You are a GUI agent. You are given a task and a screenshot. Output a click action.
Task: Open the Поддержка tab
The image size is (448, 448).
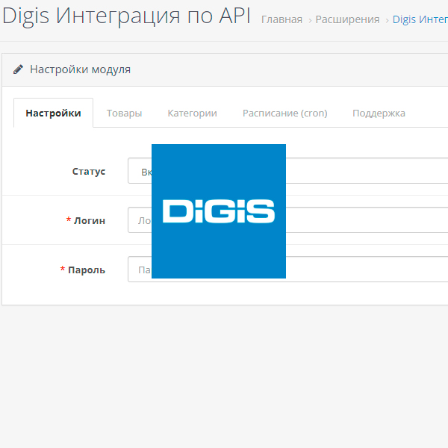pyautogui.click(x=379, y=113)
